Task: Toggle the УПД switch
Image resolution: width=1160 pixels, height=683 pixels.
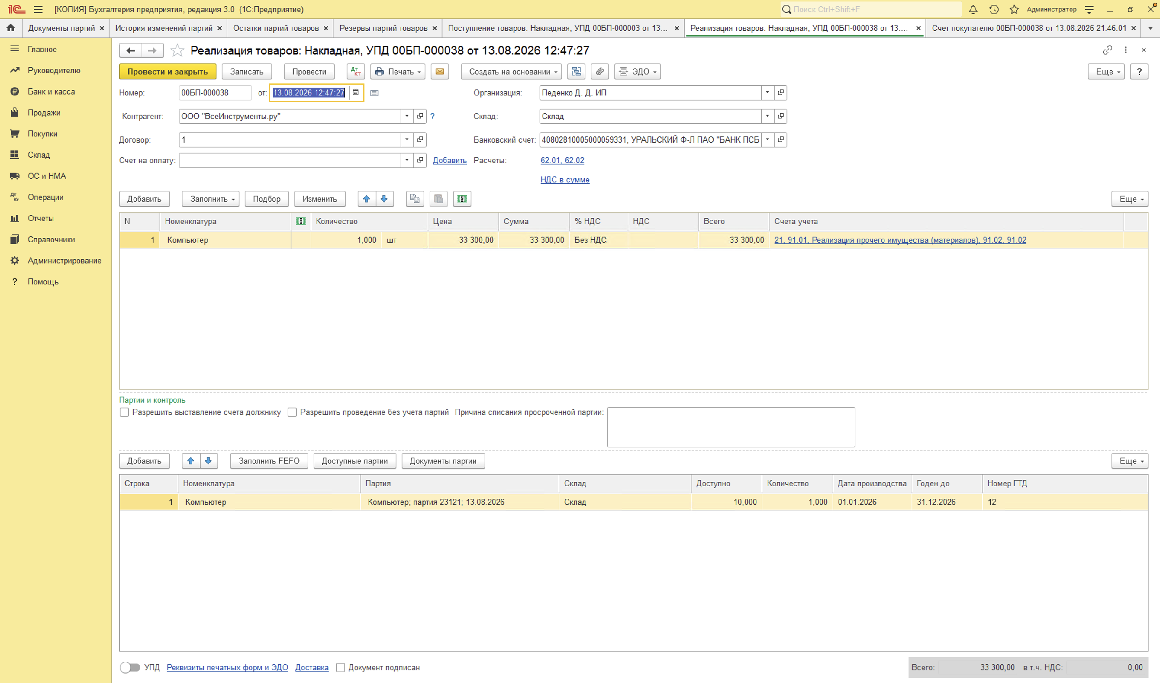Action: [130, 667]
